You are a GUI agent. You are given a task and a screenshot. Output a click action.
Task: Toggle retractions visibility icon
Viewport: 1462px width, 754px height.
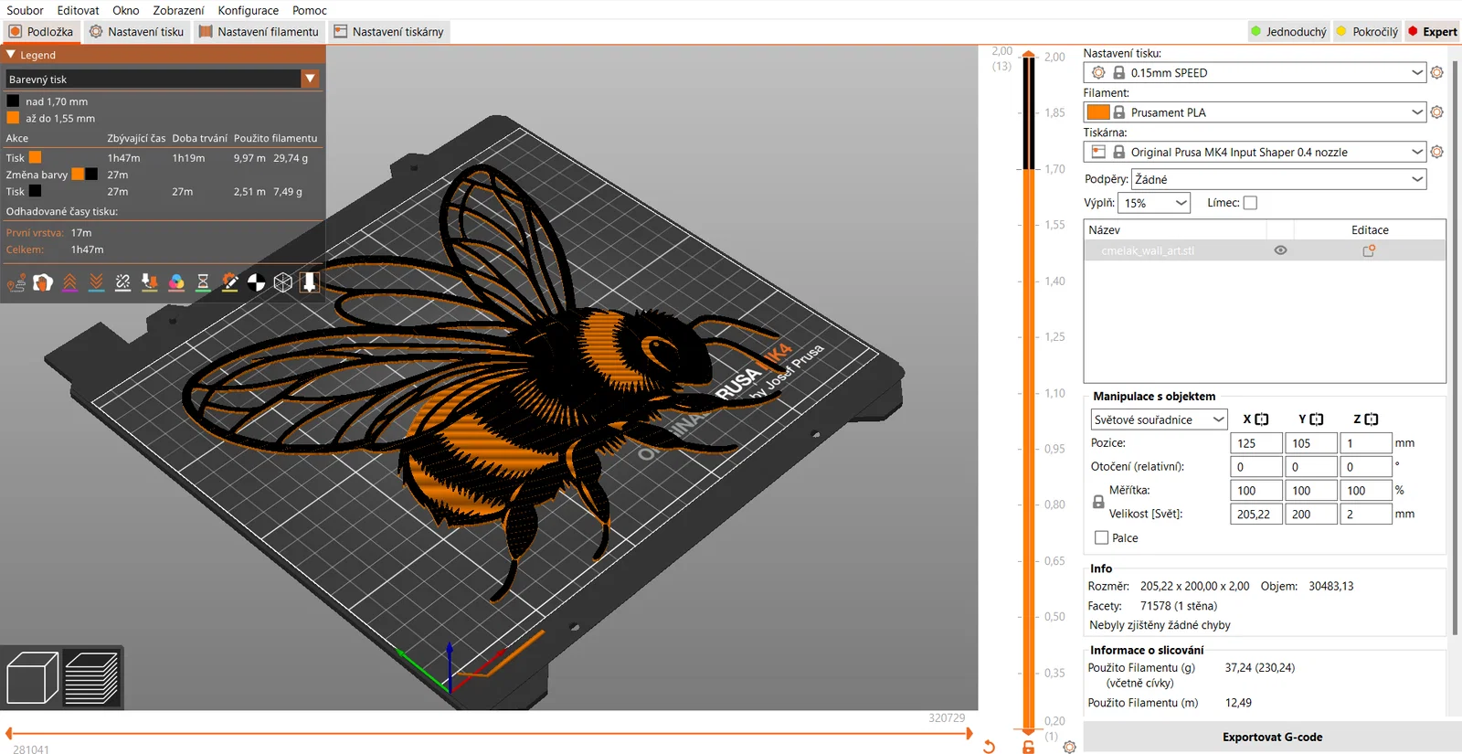click(x=69, y=283)
